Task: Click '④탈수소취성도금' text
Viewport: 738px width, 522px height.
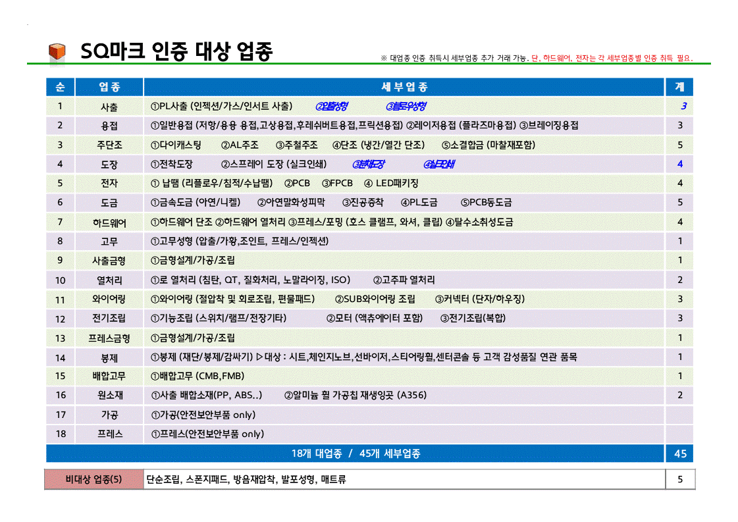Action: pos(479,222)
